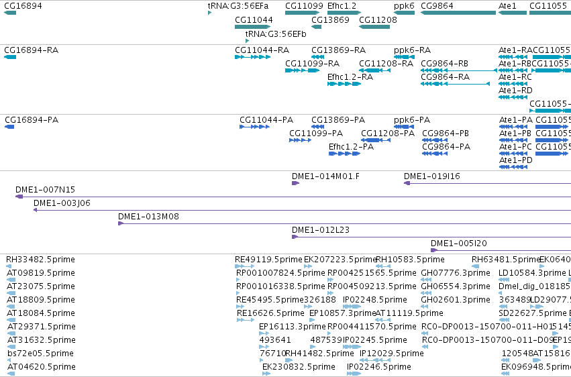Select the Ate1-RC transcript
571x377 pixels.
[513, 84]
